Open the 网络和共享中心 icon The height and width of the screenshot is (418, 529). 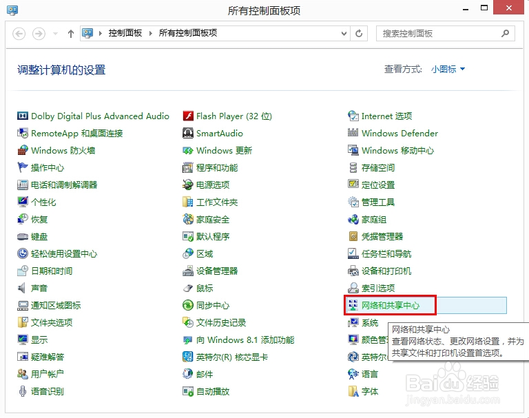[x=353, y=305]
